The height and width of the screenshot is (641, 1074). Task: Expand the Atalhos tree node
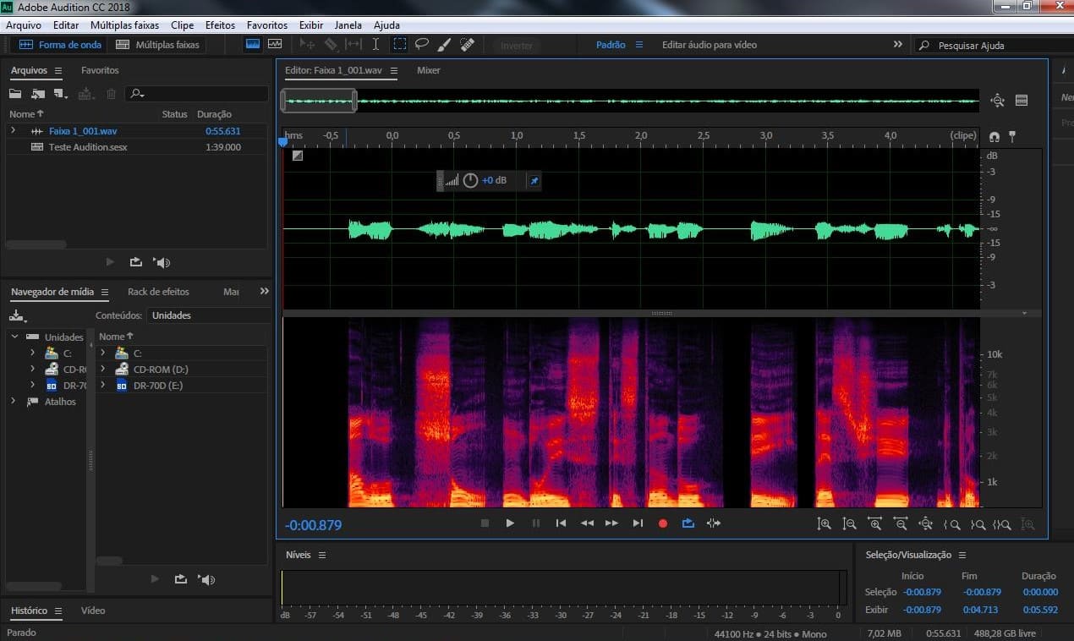click(x=14, y=402)
